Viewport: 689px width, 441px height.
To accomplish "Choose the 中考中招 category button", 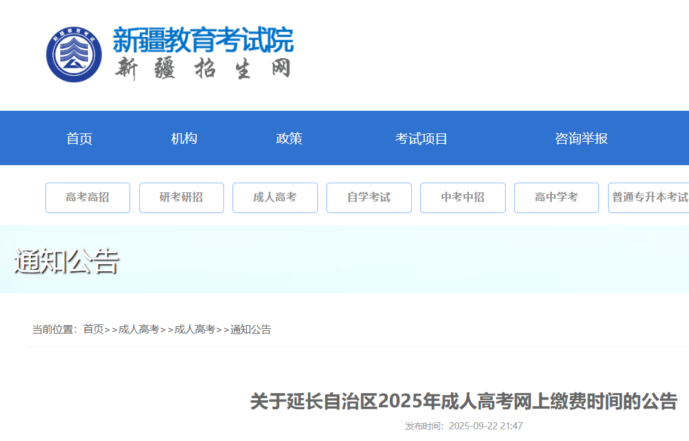I will pos(463,198).
